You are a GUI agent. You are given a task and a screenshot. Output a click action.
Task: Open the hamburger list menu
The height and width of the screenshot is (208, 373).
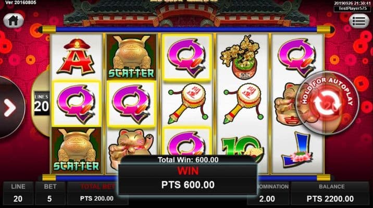pos(359,21)
